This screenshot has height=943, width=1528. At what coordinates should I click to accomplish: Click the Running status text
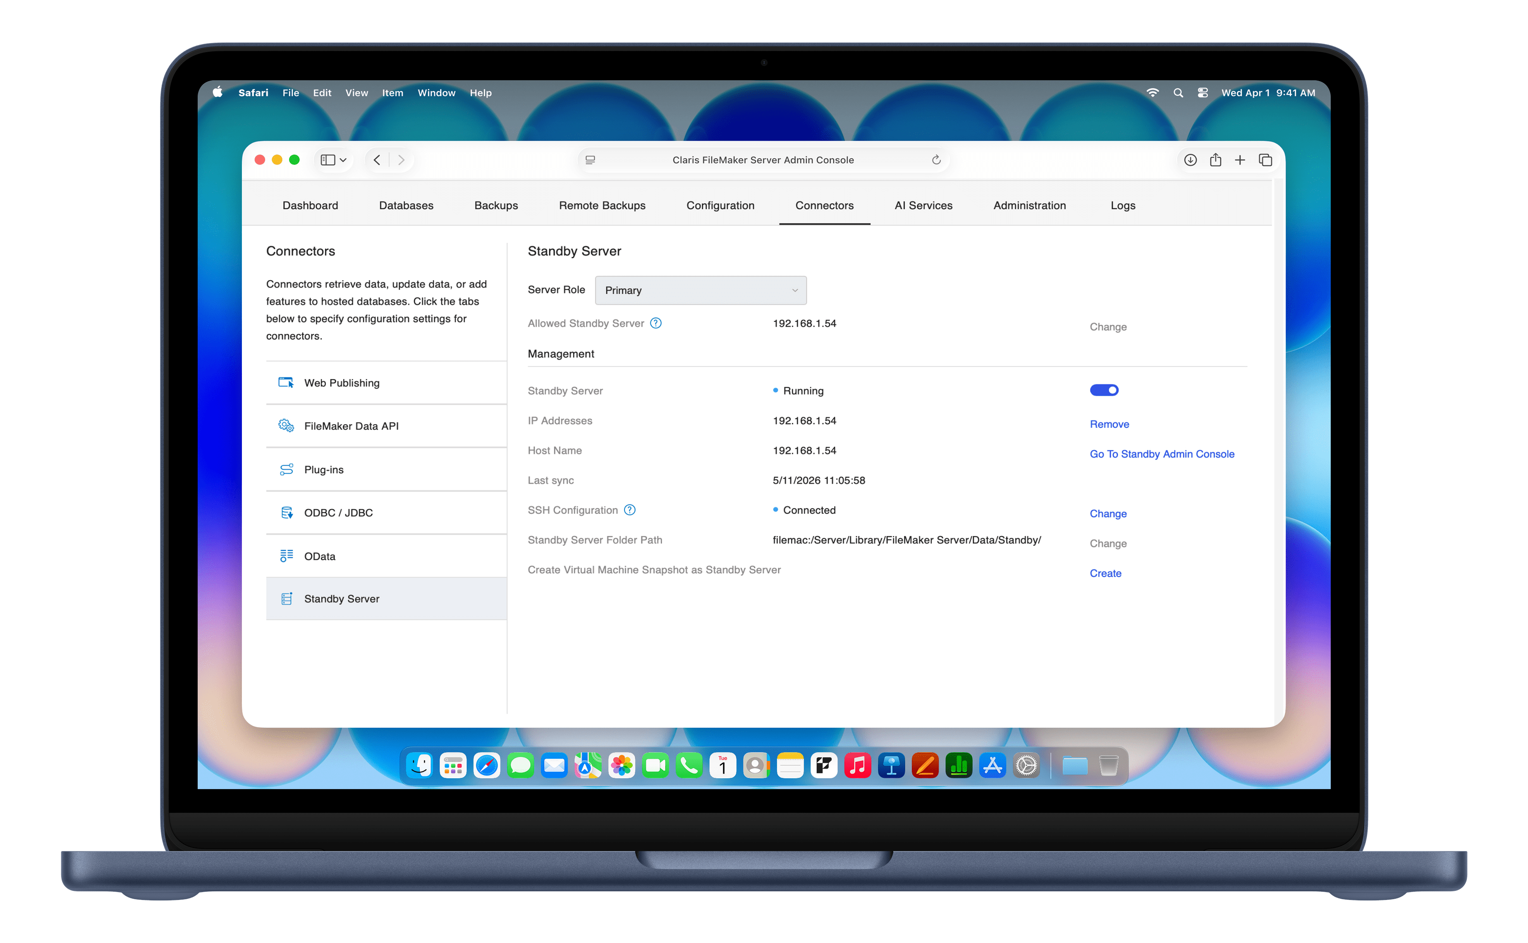(x=803, y=391)
